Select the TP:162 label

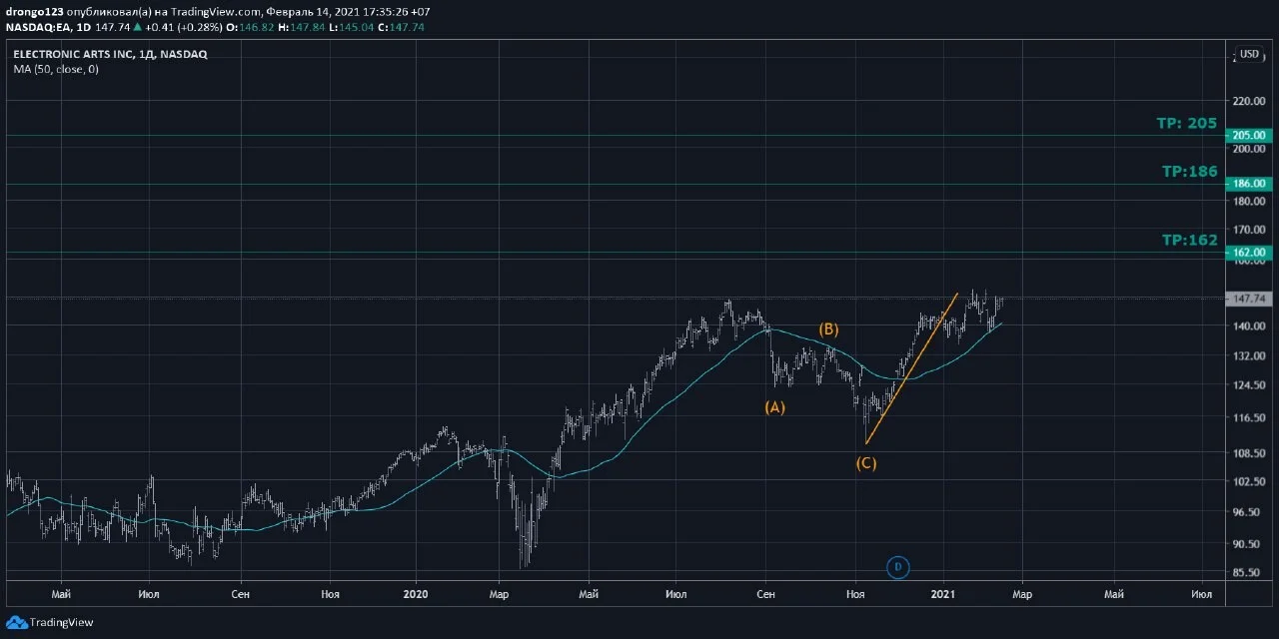(x=1189, y=240)
